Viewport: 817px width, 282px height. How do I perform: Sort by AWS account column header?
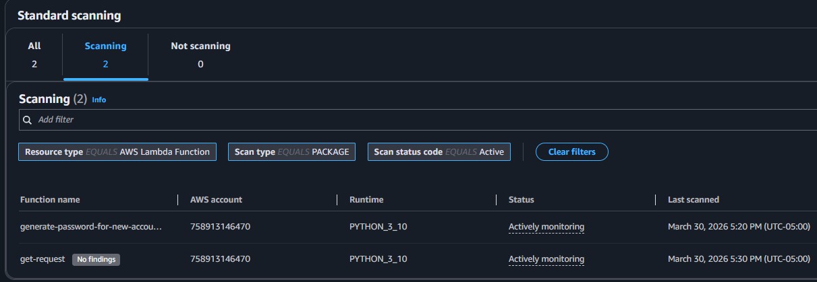click(216, 200)
